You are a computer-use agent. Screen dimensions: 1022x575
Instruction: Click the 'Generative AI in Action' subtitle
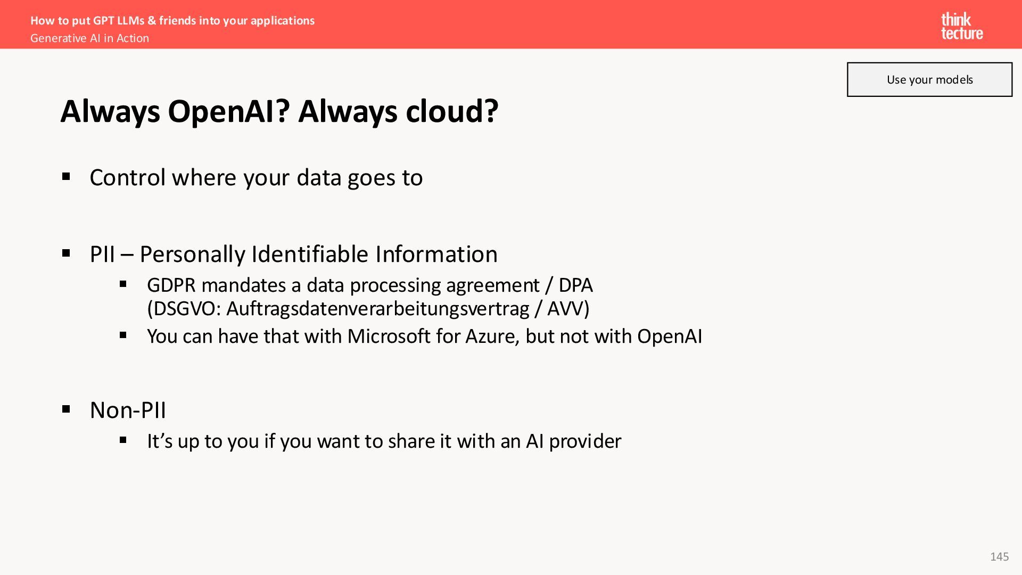(89, 38)
